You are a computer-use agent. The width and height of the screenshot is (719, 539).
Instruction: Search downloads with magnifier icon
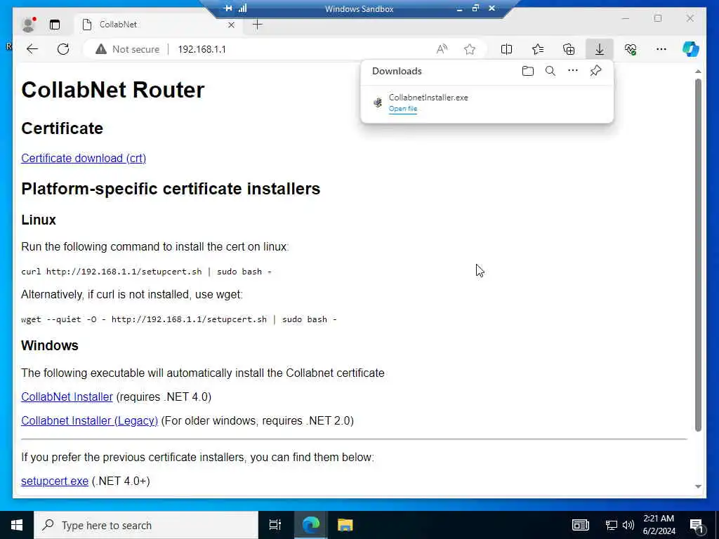[550, 71]
